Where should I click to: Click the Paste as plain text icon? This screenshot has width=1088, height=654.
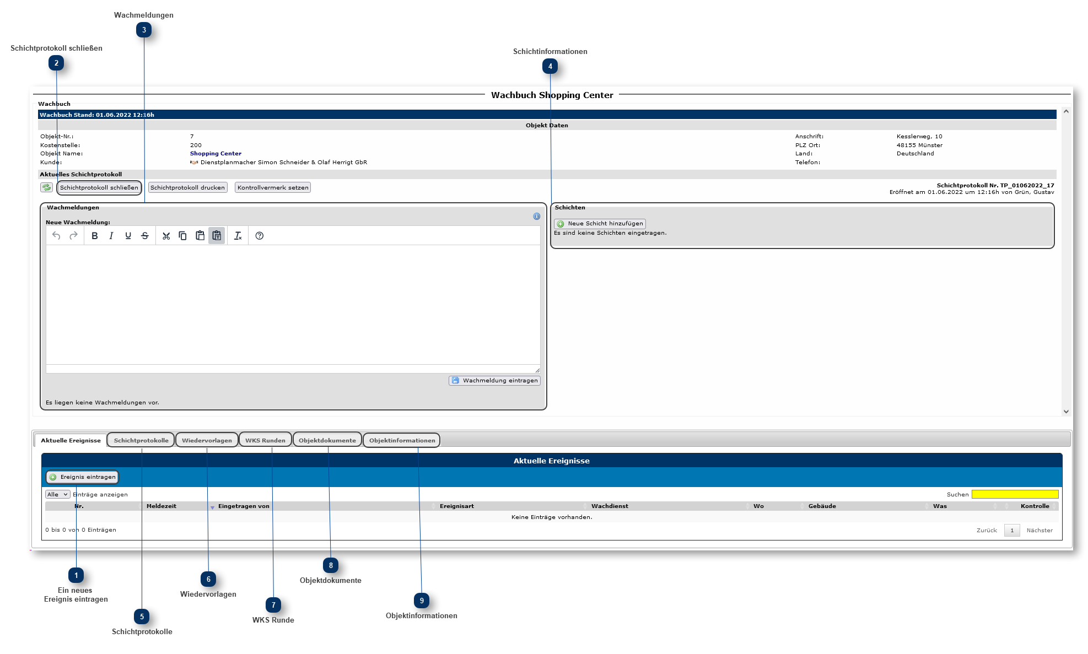(217, 236)
